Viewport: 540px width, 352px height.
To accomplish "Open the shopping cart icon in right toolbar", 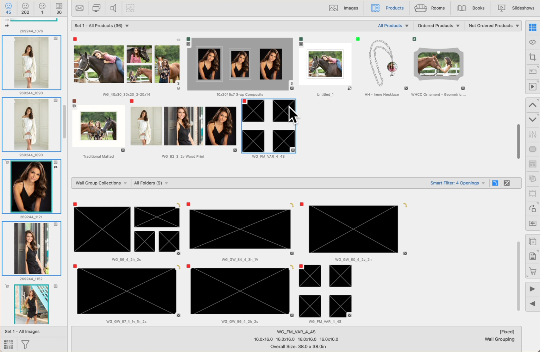I will (532, 271).
